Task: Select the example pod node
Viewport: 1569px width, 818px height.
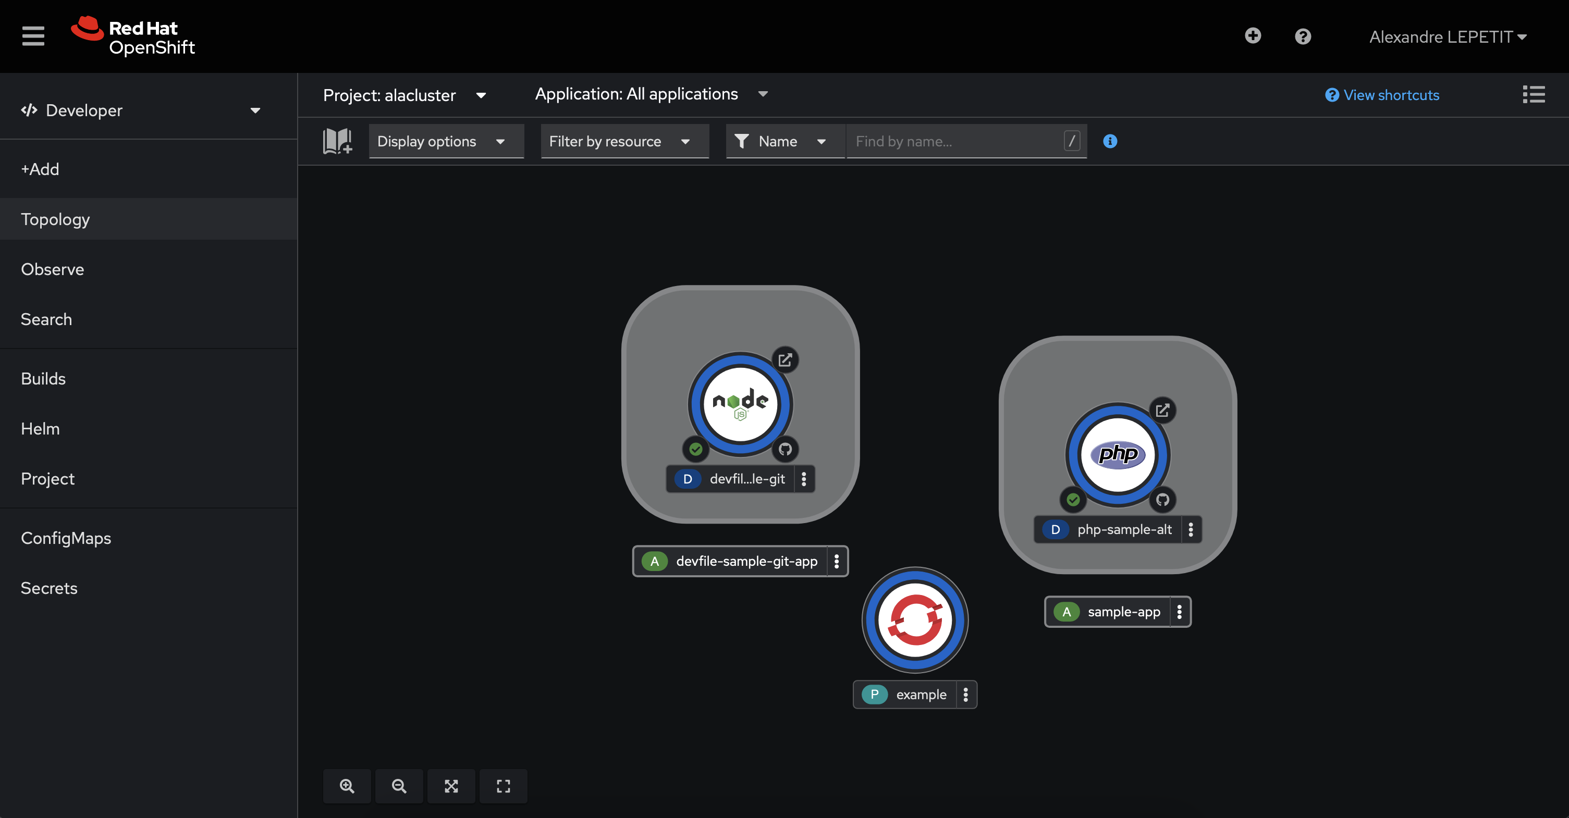Action: click(915, 619)
